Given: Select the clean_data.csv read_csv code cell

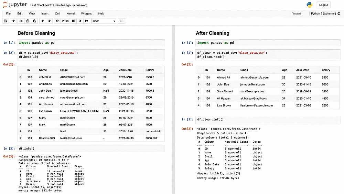Looking at the screenshot, I should (x=268, y=55).
